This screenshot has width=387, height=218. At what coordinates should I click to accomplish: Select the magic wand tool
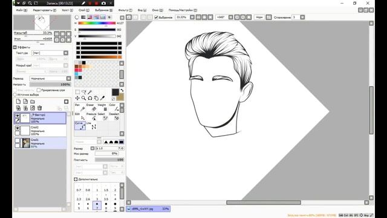(x=90, y=92)
